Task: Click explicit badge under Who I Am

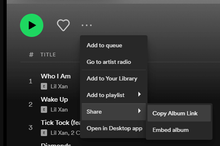Action: coord(44,86)
